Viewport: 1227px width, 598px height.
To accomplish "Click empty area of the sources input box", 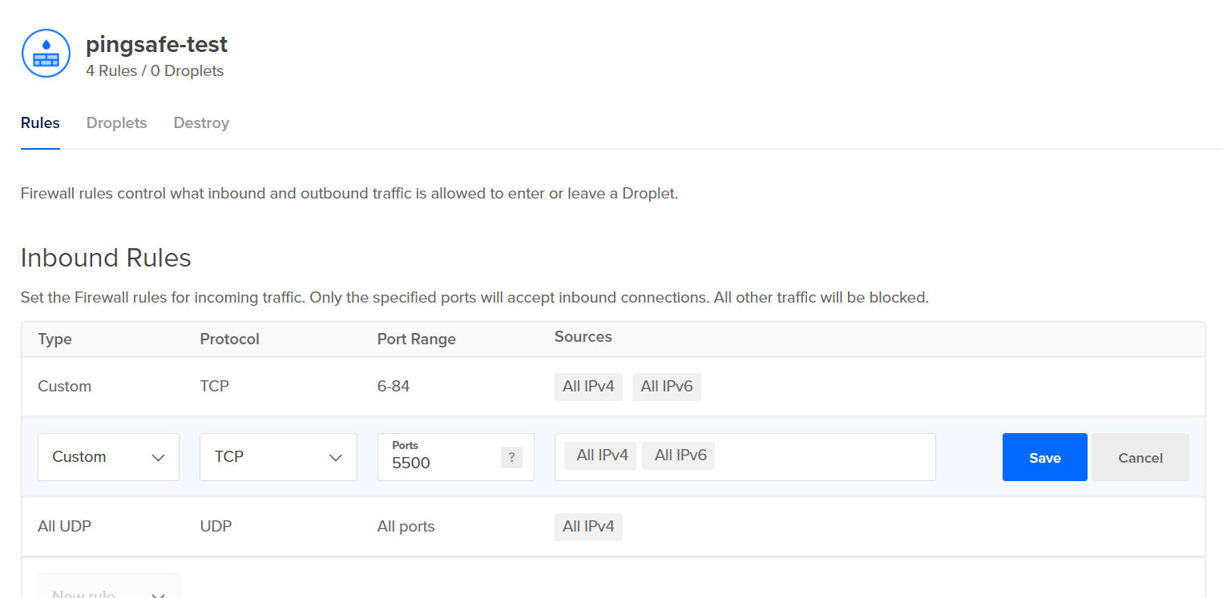I will coord(825,457).
